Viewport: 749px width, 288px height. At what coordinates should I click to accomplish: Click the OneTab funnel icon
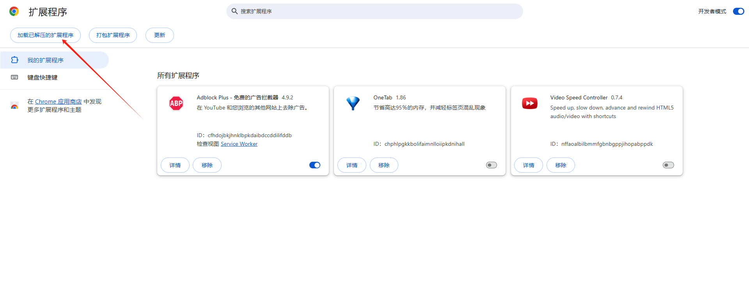353,103
